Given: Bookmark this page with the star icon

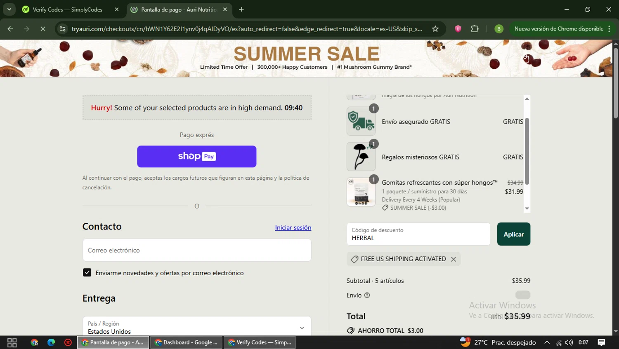Looking at the screenshot, I should [x=435, y=29].
